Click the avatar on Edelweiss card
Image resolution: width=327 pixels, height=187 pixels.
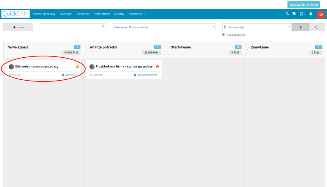click(x=12, y=67)
